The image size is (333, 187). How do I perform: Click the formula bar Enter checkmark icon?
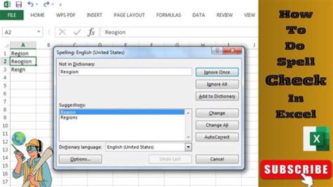point(77,32)
